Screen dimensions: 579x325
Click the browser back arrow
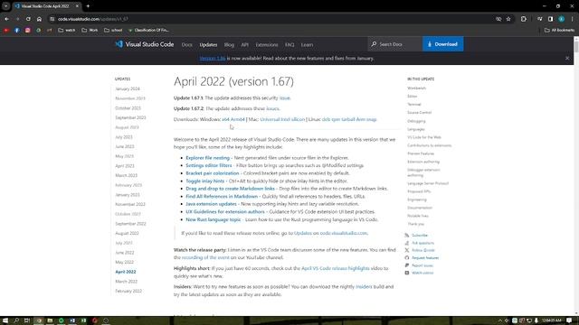coord(6,19)
